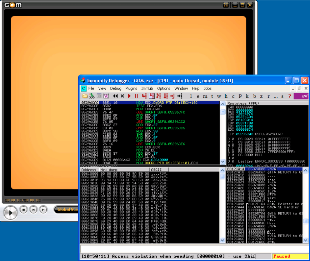
Task: Click the Trace into toolbar icon
Action: click(159, 96)
